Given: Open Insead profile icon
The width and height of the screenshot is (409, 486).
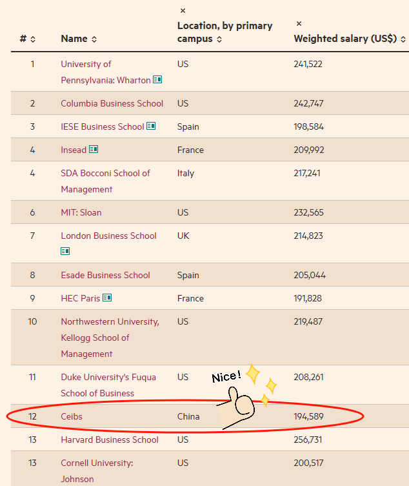Looking at the screenshot, I should [x=94, y=149].
